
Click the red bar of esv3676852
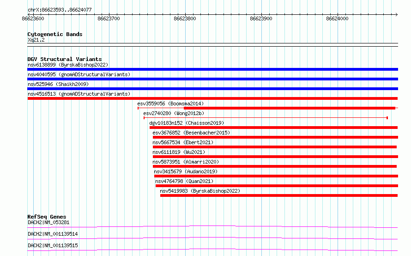pyautogui.click(x=276, y=137)
